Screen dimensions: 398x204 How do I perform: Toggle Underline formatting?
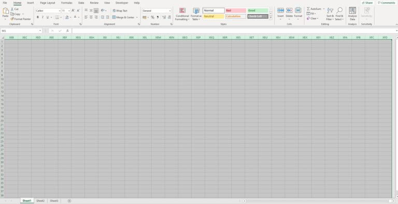click(x=48, y=17)
